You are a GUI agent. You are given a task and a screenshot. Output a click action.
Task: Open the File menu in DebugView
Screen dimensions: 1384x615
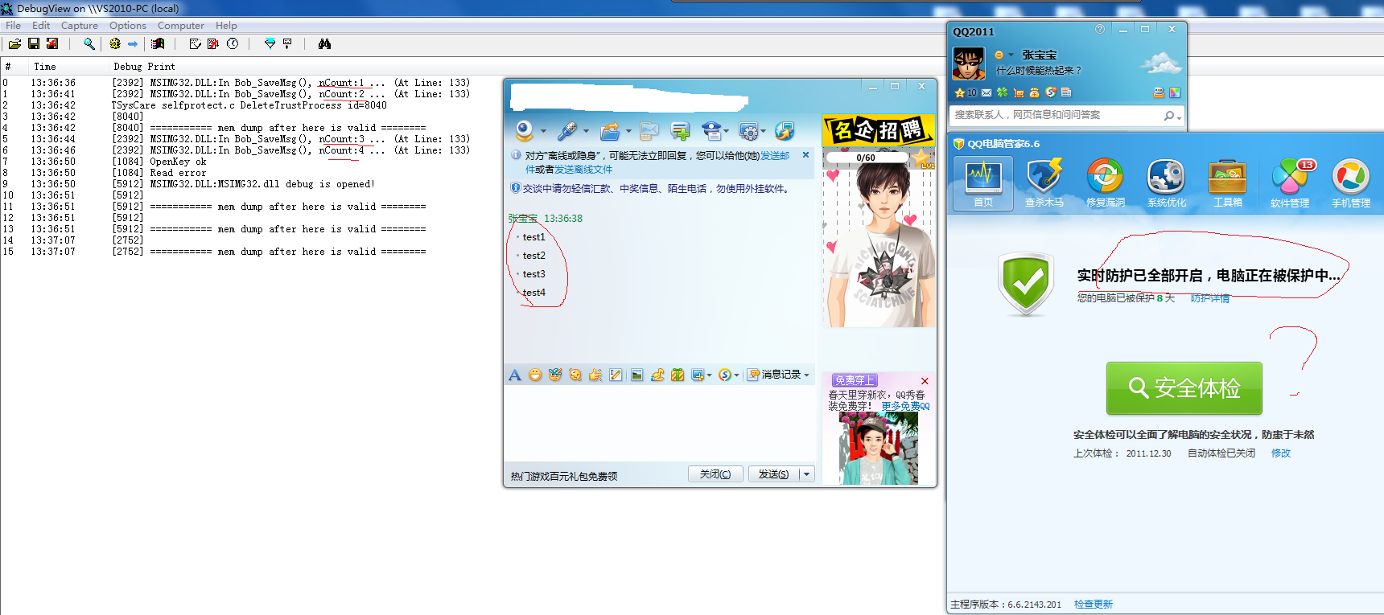coord(13,26)
